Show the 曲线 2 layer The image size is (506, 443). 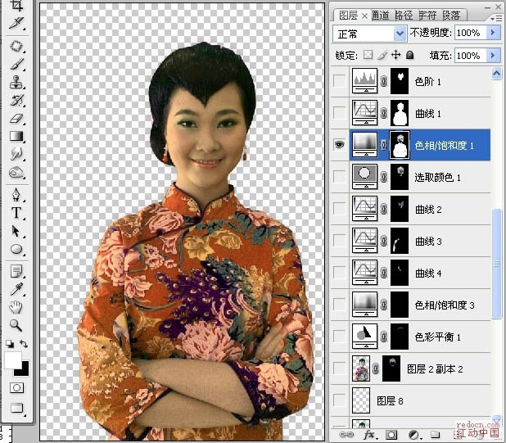(339, 209)
